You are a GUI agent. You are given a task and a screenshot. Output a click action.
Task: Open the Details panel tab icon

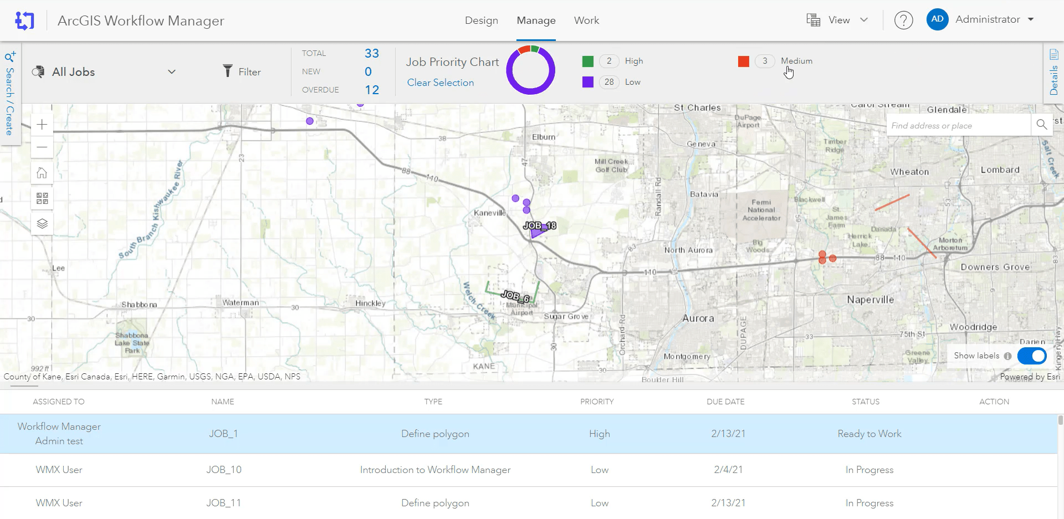tap(1053, 54)
